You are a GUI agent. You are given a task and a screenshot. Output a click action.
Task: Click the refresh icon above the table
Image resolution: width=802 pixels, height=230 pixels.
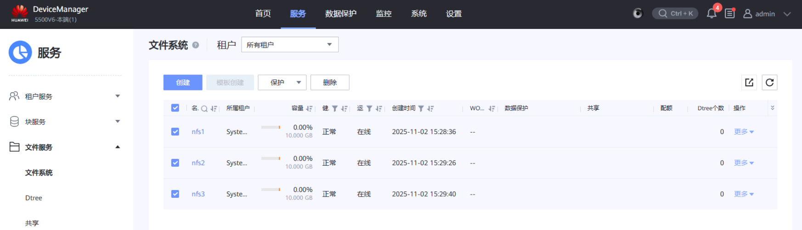click(x=769, y=83)
